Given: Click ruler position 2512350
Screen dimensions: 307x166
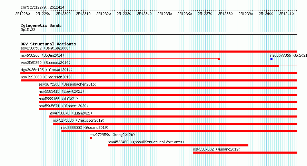Looking at the screenshot, I should (165, 14).
